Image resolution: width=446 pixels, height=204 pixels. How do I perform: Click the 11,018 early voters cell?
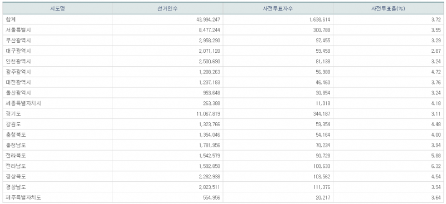323,103
